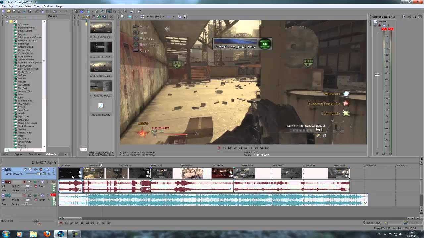Viewport: 424px width, 238px height.
Task: Switch to the Transitions tab
Action: [35, 154]
